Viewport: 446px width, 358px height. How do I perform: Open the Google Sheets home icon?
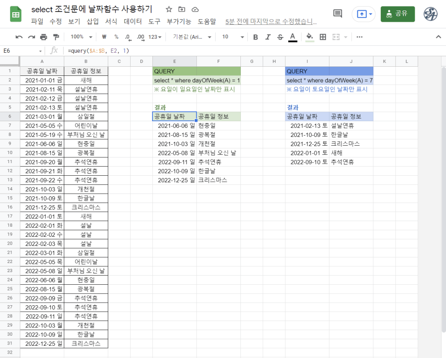pyautogui.click(x=16, y=15)
